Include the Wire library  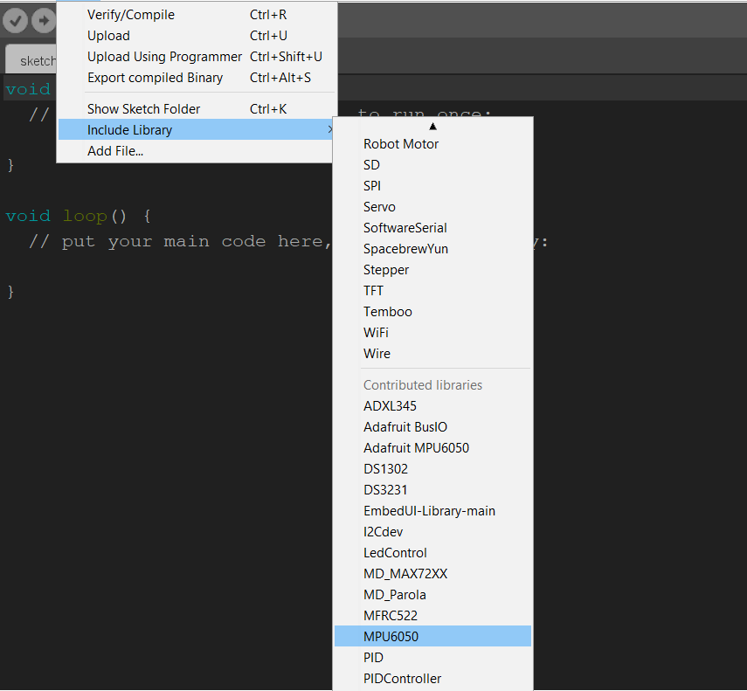pos(432,353)
